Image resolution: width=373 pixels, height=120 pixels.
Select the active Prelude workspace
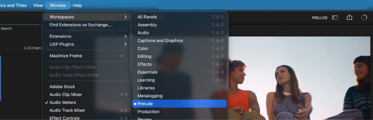(180, 104)
